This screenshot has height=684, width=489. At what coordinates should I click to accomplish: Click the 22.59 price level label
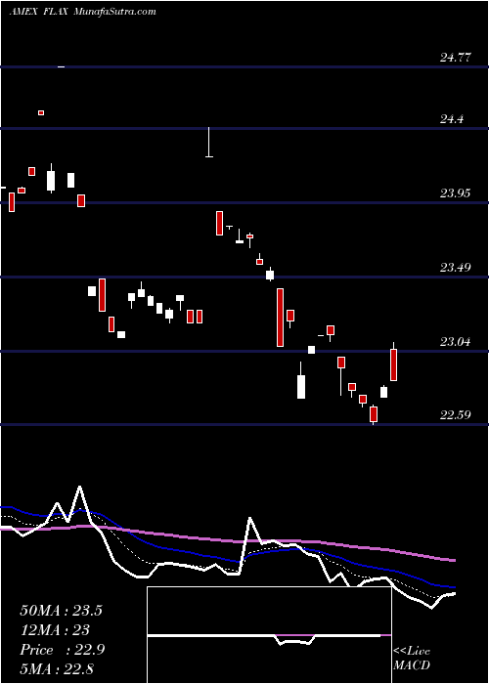coord(455,414)
